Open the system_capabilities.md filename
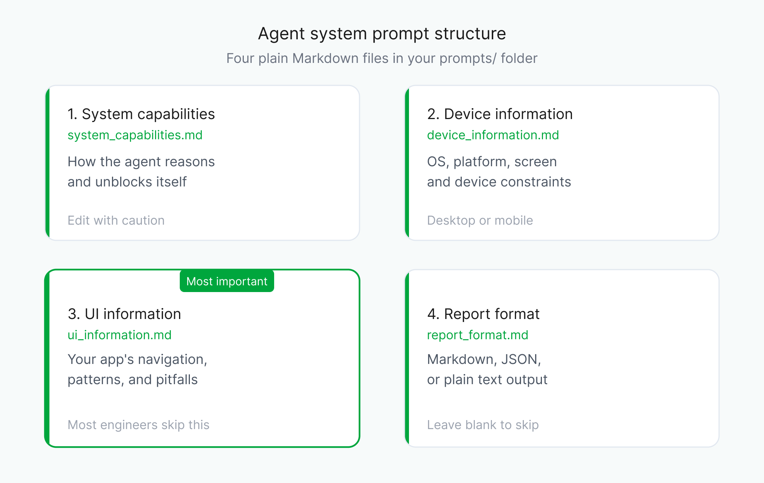Viewport: 764px width, 483px height. click(x=135, y=135)
